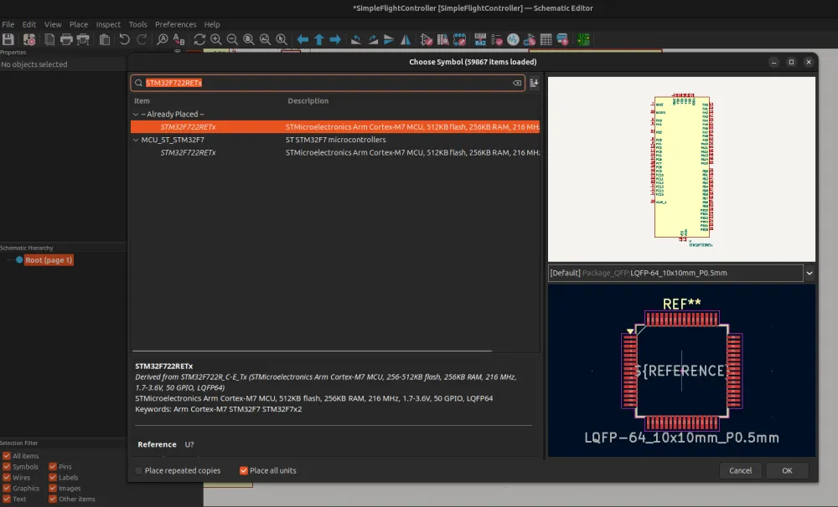Collapse the Already Placed group
Screen dimensions: 838x507
coord(136,114)
